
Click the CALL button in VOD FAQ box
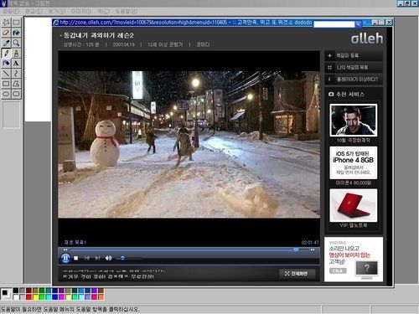click(338, 270)
